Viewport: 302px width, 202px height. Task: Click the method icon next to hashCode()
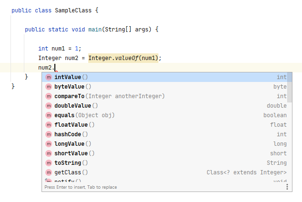click(49, 134)
